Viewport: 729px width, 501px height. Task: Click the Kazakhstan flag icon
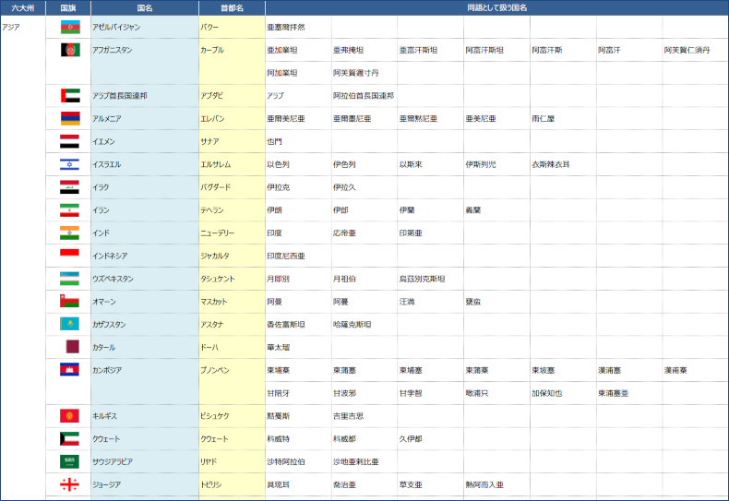pyautogui.click(x=69, y=324)
